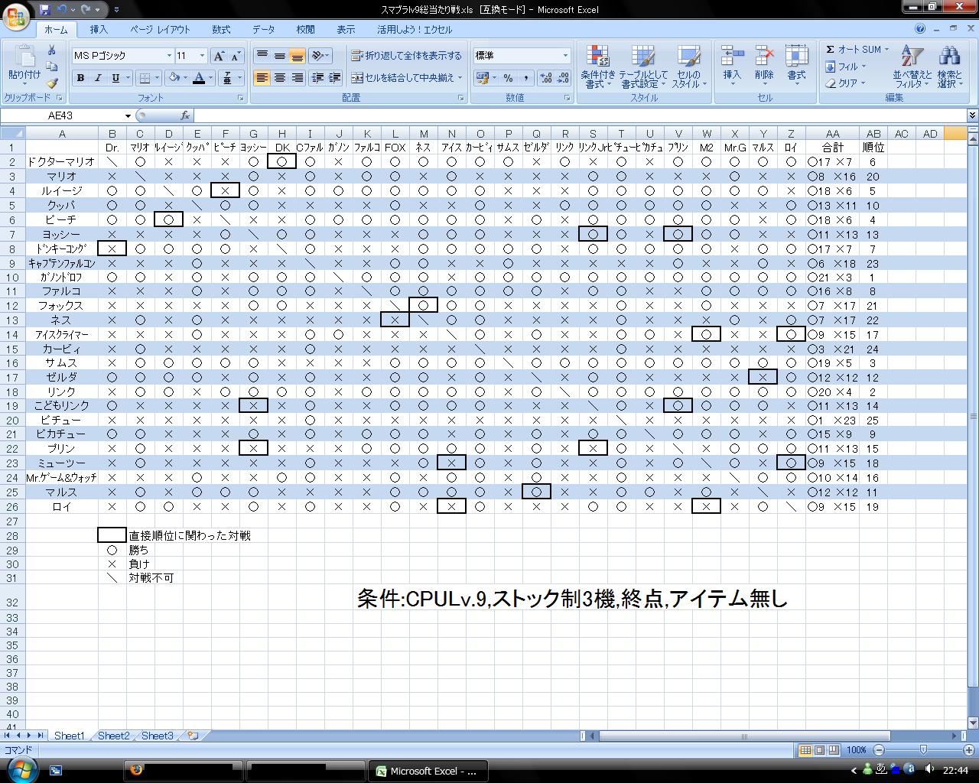Undo the last action
The height and width of the screenshot is (783, 979).
(61, 9)
